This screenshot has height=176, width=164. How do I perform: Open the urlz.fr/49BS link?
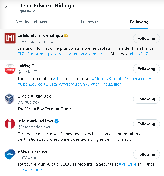click(139, 54)
